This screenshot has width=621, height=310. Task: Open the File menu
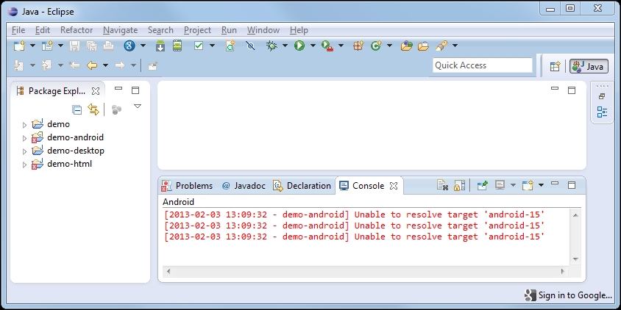click(18, 30)
